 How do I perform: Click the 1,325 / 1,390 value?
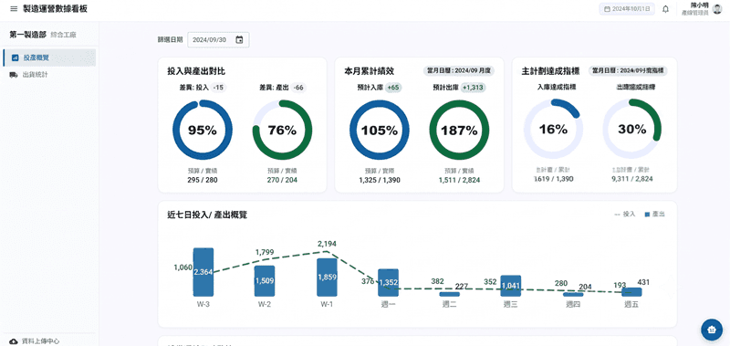[380, 180]
